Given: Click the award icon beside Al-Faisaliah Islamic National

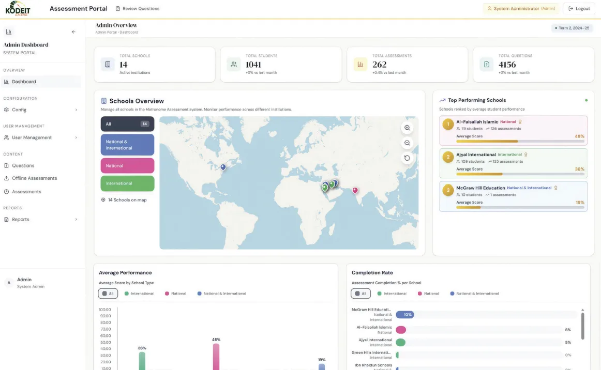Looking at the screenshot, I should (520, 122).
